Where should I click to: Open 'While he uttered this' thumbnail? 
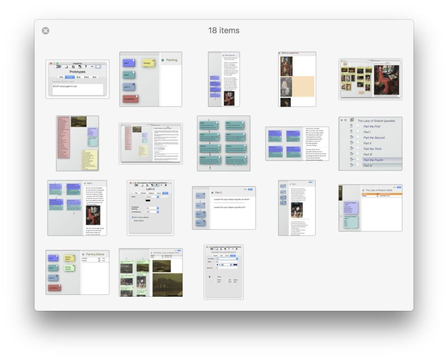click(297, 79)
